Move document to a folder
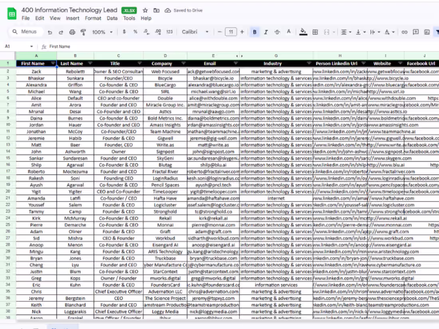 click(156, 10)
